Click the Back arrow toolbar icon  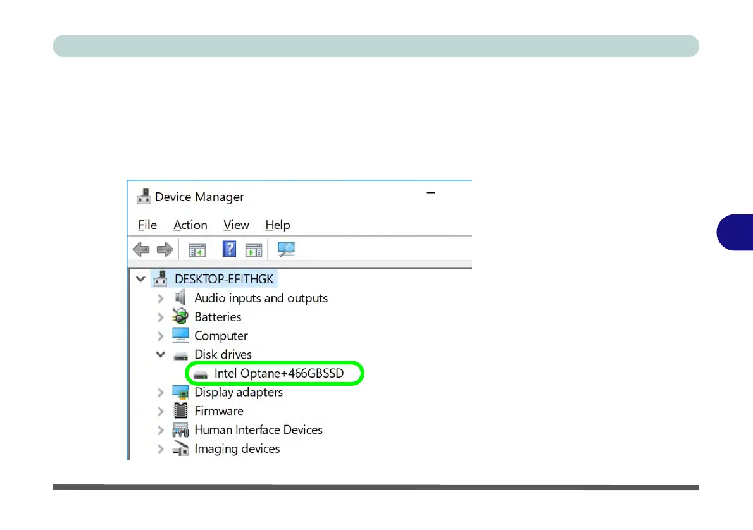point(141,249)
